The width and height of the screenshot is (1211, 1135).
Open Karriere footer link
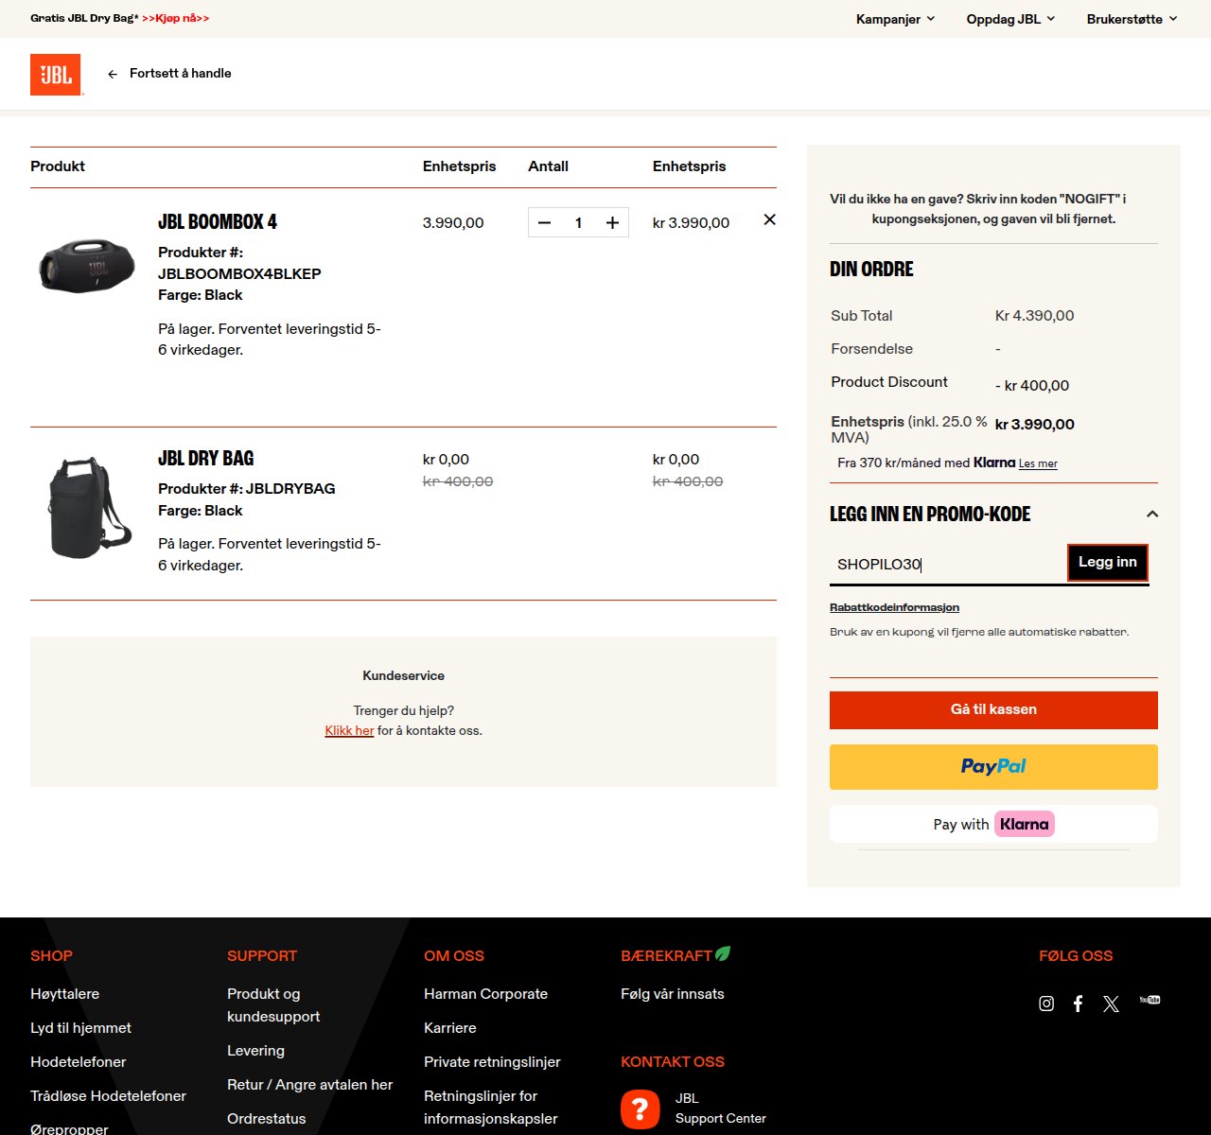pyautogui.click(x=449, y=1027)
